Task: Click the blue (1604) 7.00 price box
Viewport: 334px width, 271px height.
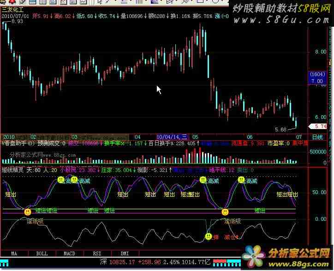Action: click(x=317, y=78)
